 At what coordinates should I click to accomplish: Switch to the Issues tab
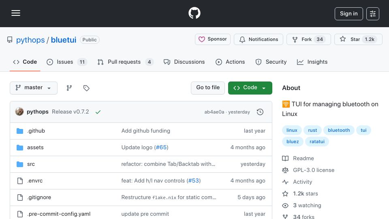67,62
